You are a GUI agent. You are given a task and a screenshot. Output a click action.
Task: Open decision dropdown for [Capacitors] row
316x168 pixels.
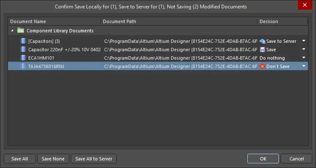click(304, 41)
